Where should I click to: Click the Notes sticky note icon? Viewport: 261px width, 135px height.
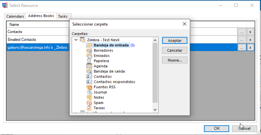(x=89, y=97)
